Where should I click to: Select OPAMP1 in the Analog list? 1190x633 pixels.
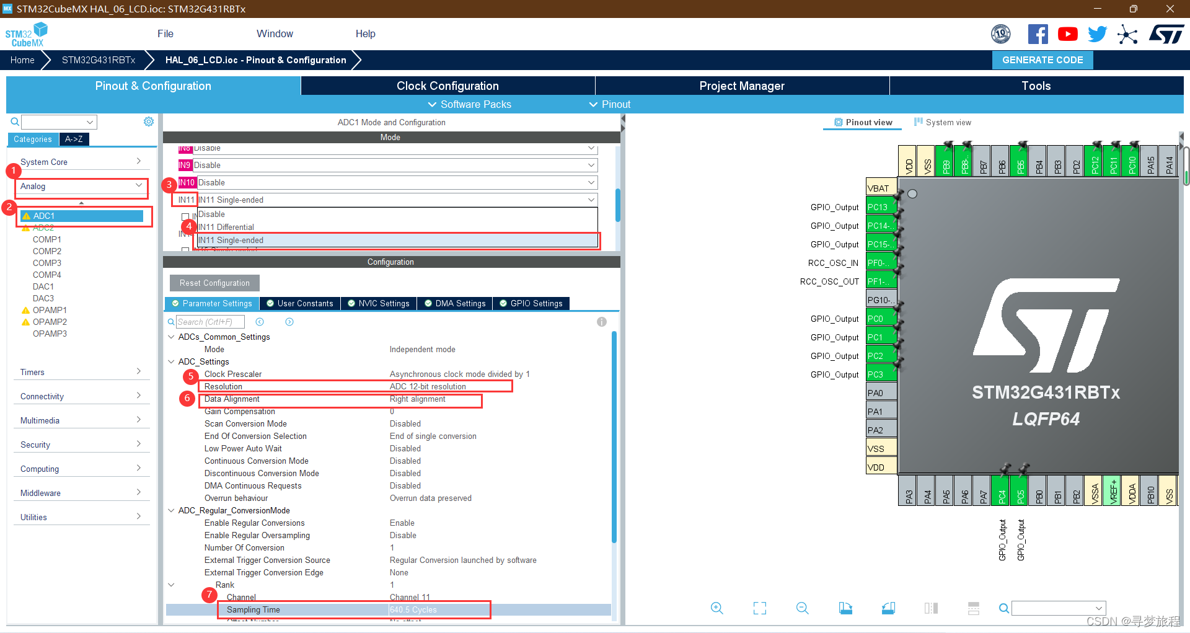pos(50,310)
